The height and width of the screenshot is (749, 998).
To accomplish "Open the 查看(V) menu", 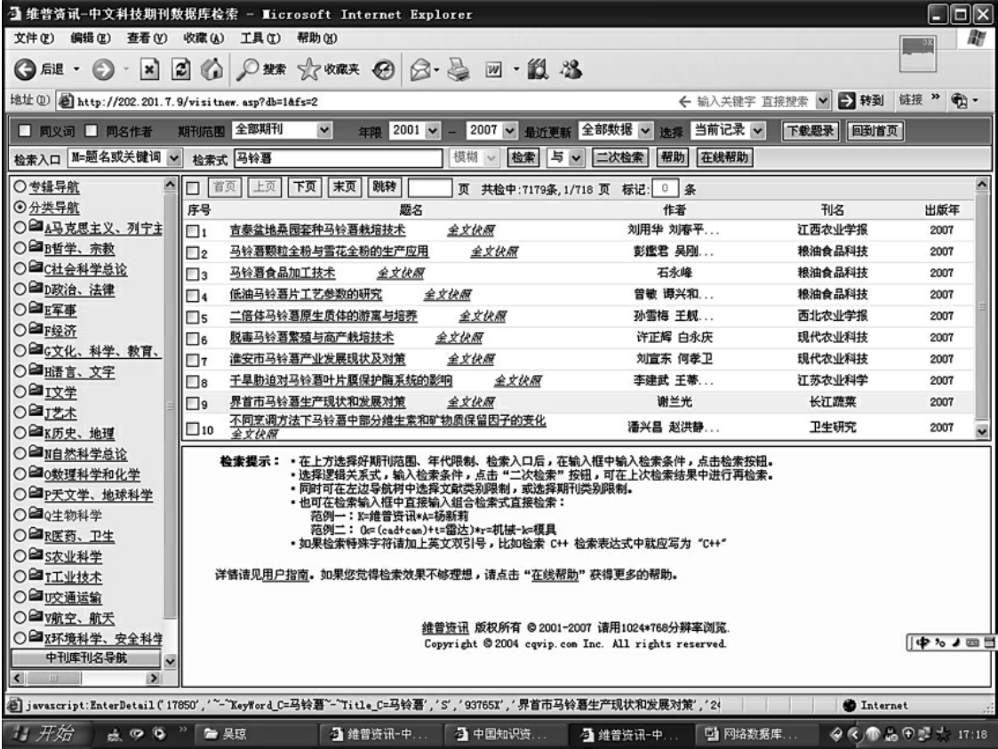I will pyautogui.click(x=147, y=38).
